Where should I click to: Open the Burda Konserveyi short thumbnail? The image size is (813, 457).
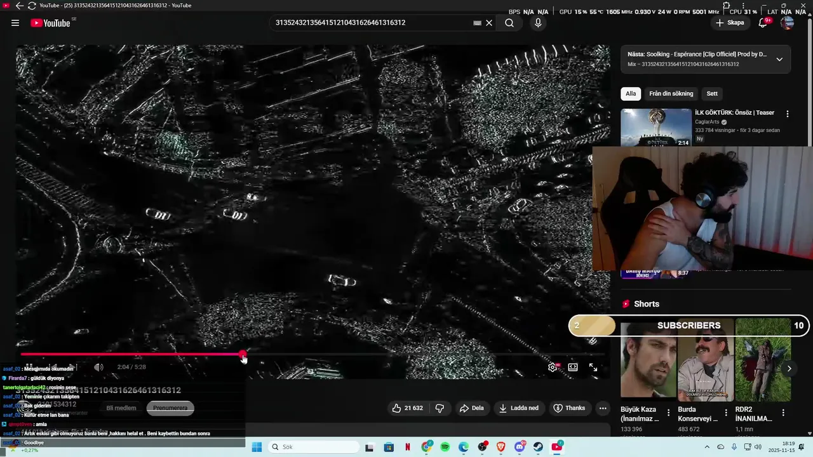tap(705, 360)
